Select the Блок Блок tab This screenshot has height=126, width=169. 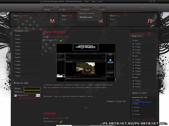[137, 36]
